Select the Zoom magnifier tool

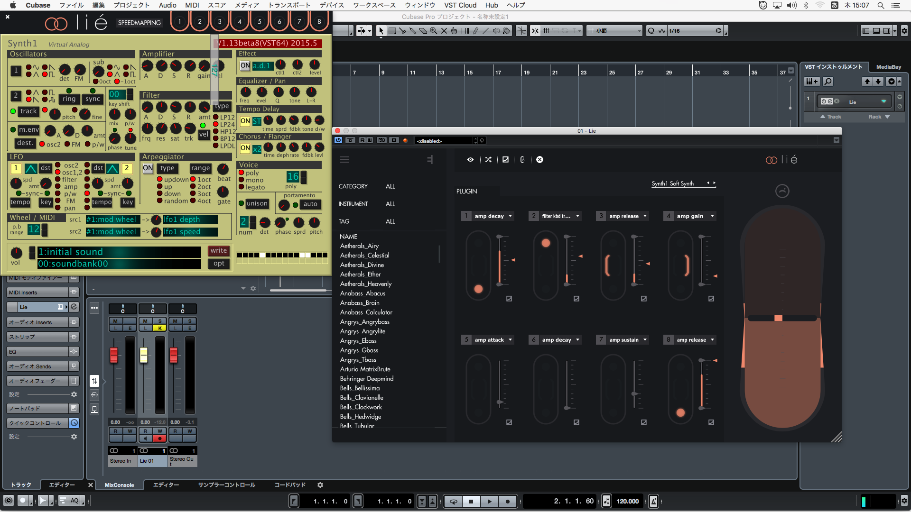click(434, 31)
